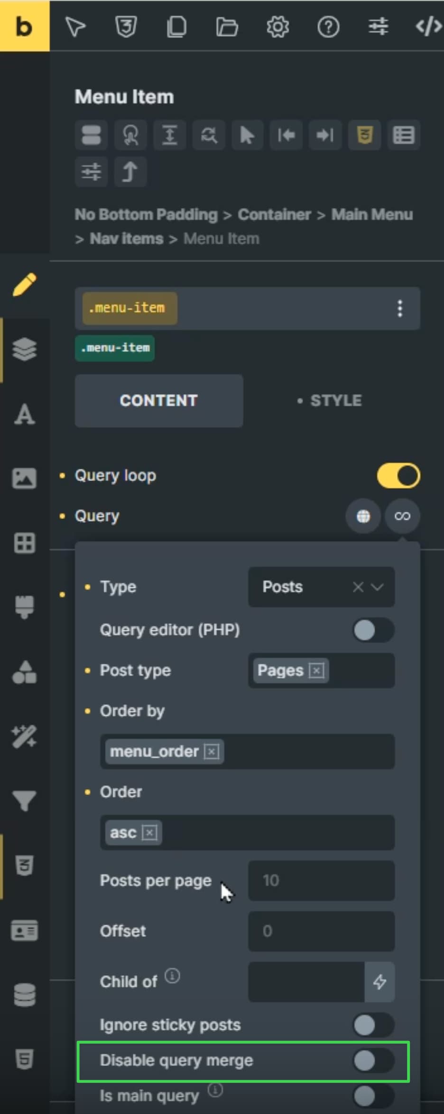The width and height of the screenshot is (444, 1114).
Task: Click the Posts per page input field
Action: (x=321, y=881)
